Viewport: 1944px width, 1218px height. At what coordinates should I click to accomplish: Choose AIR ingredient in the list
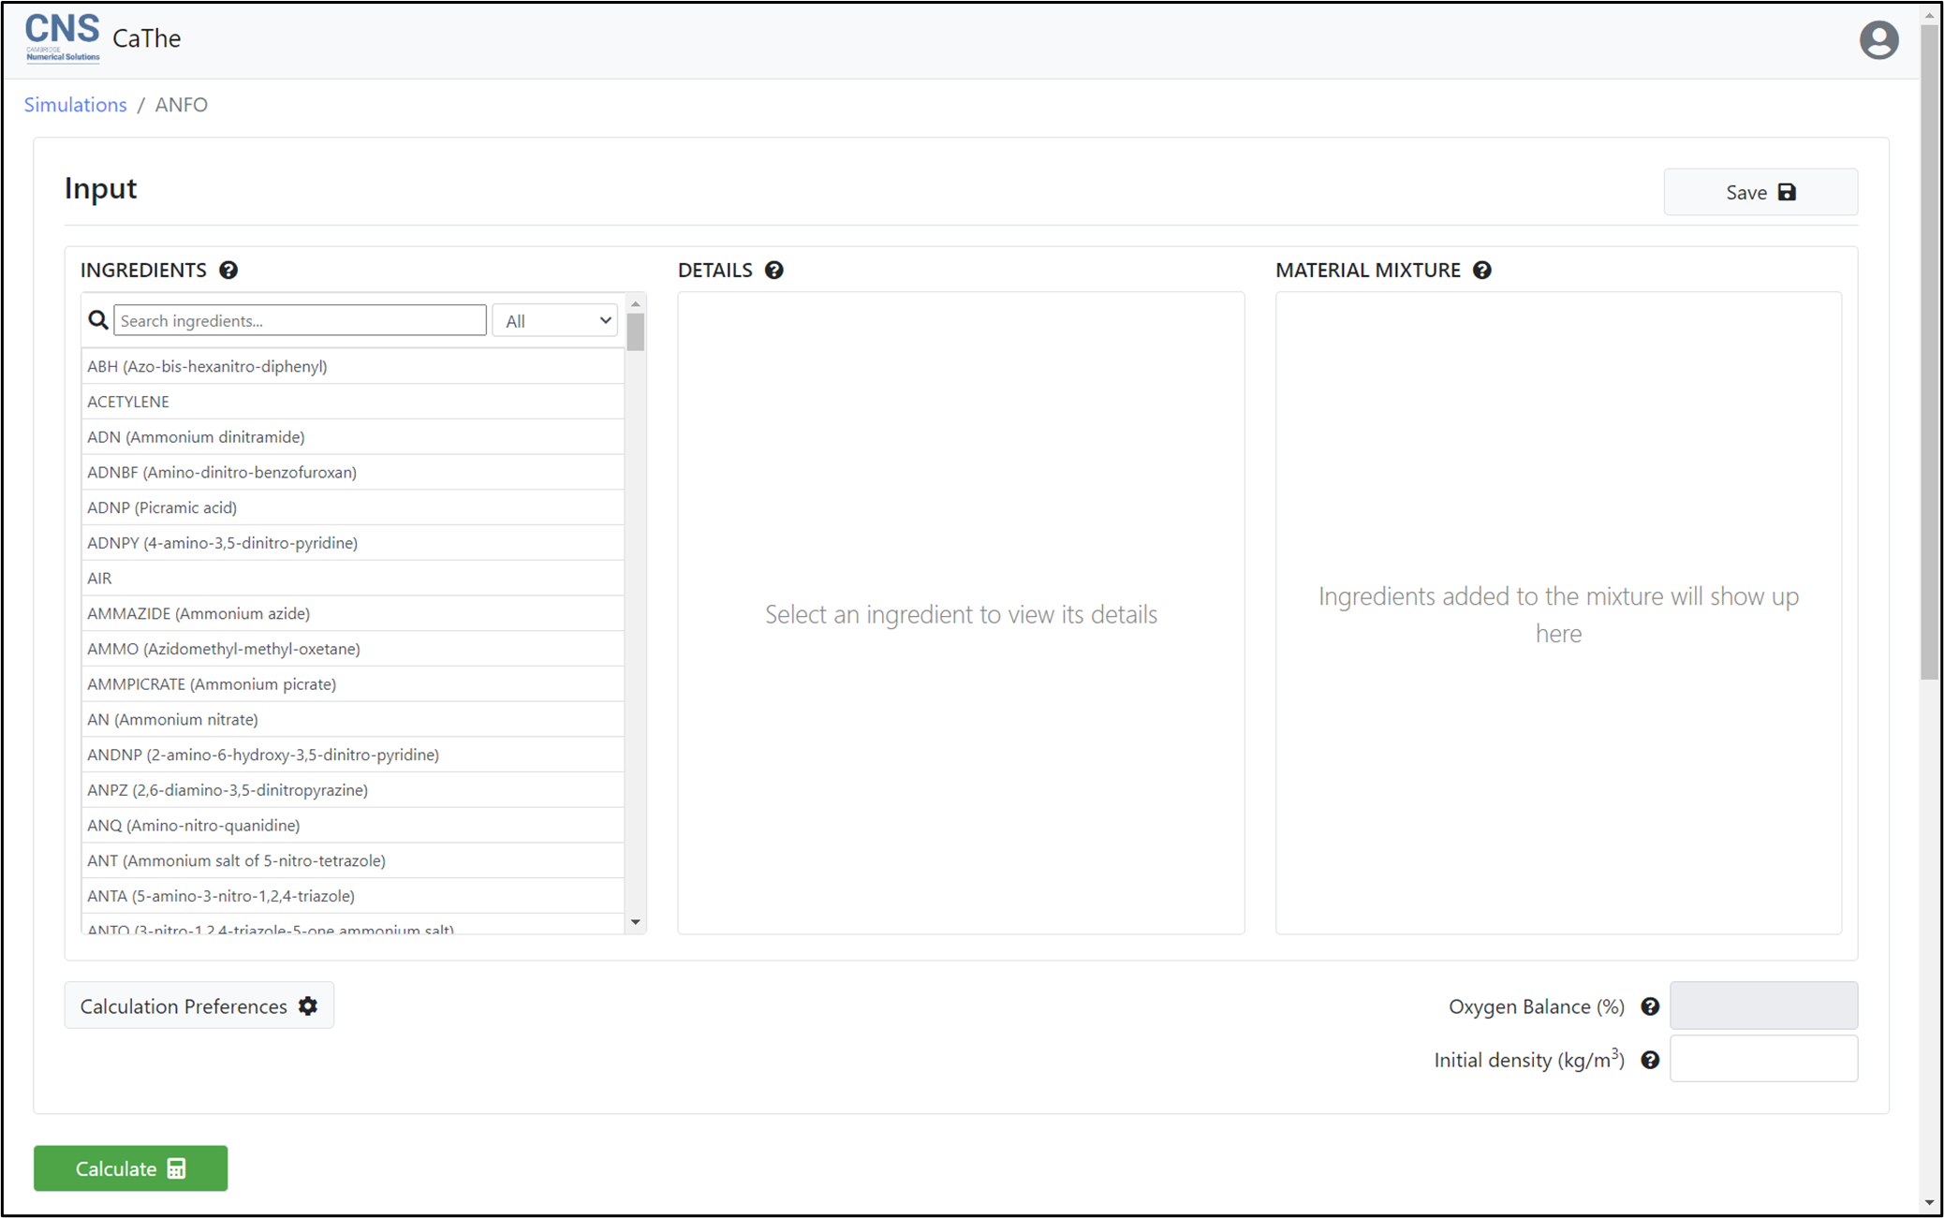pyautogui.click(x=99, y=578)
